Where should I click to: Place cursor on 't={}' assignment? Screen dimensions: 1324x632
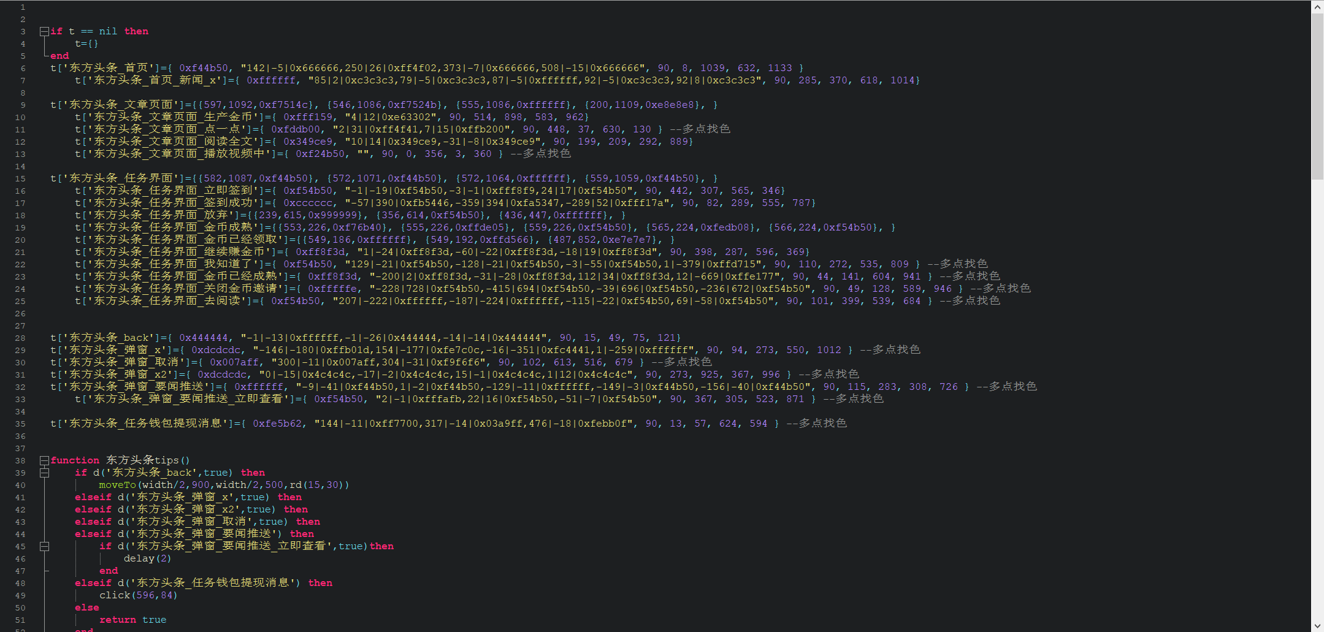(86, 44)
